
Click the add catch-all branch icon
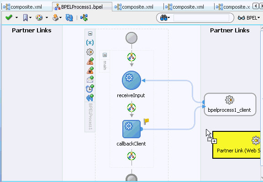[90, 70]
